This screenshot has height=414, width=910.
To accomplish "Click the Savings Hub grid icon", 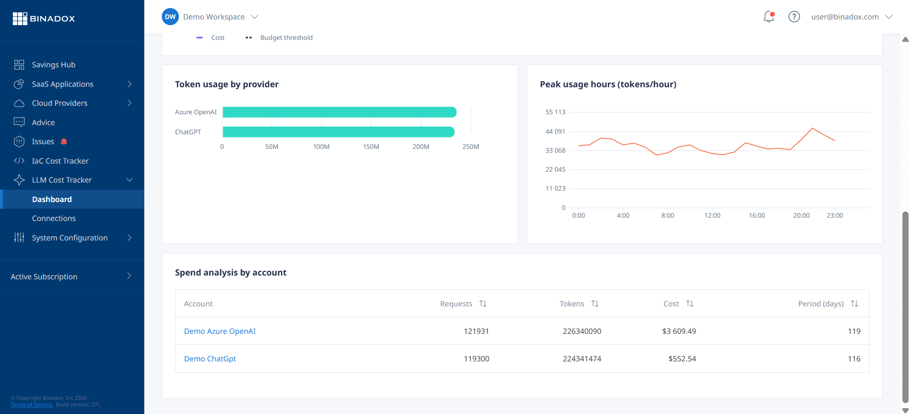I will pyautogui.click(x=19, y=64).
